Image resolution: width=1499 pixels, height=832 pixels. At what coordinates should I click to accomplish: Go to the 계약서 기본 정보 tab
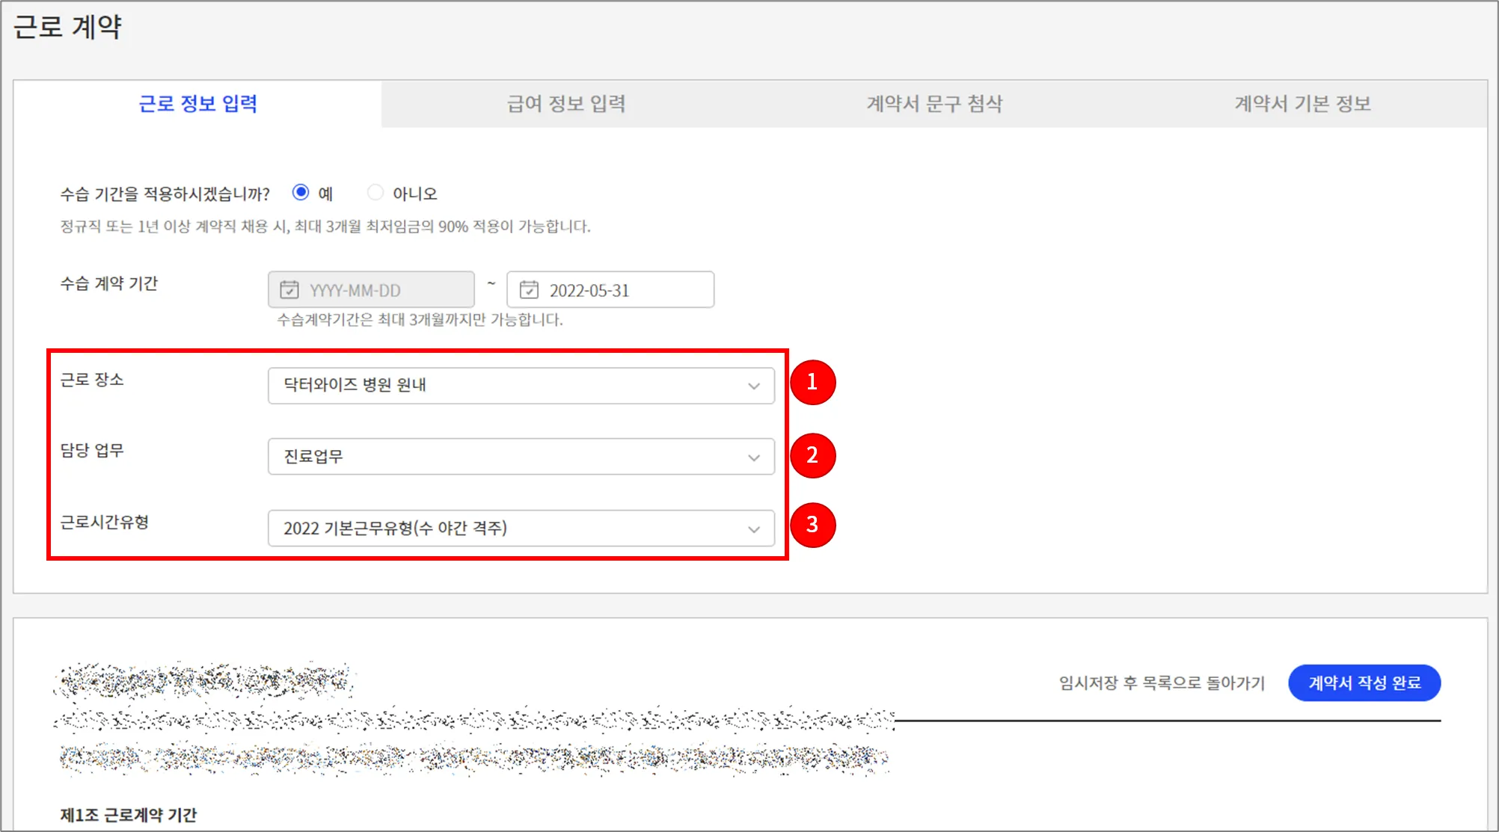pyautogui.click(x=1302, y=104)
